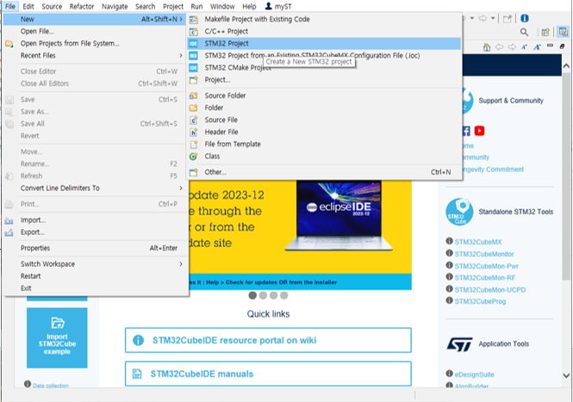573x402 pixels.
Task: Select the second carousel dot indicator
Action: point(263,295)
